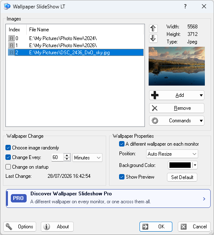The width and height of the screenshot is (214, 235).
Task: Close the Wallpaper SlideShow LT window
Action: 204,6
